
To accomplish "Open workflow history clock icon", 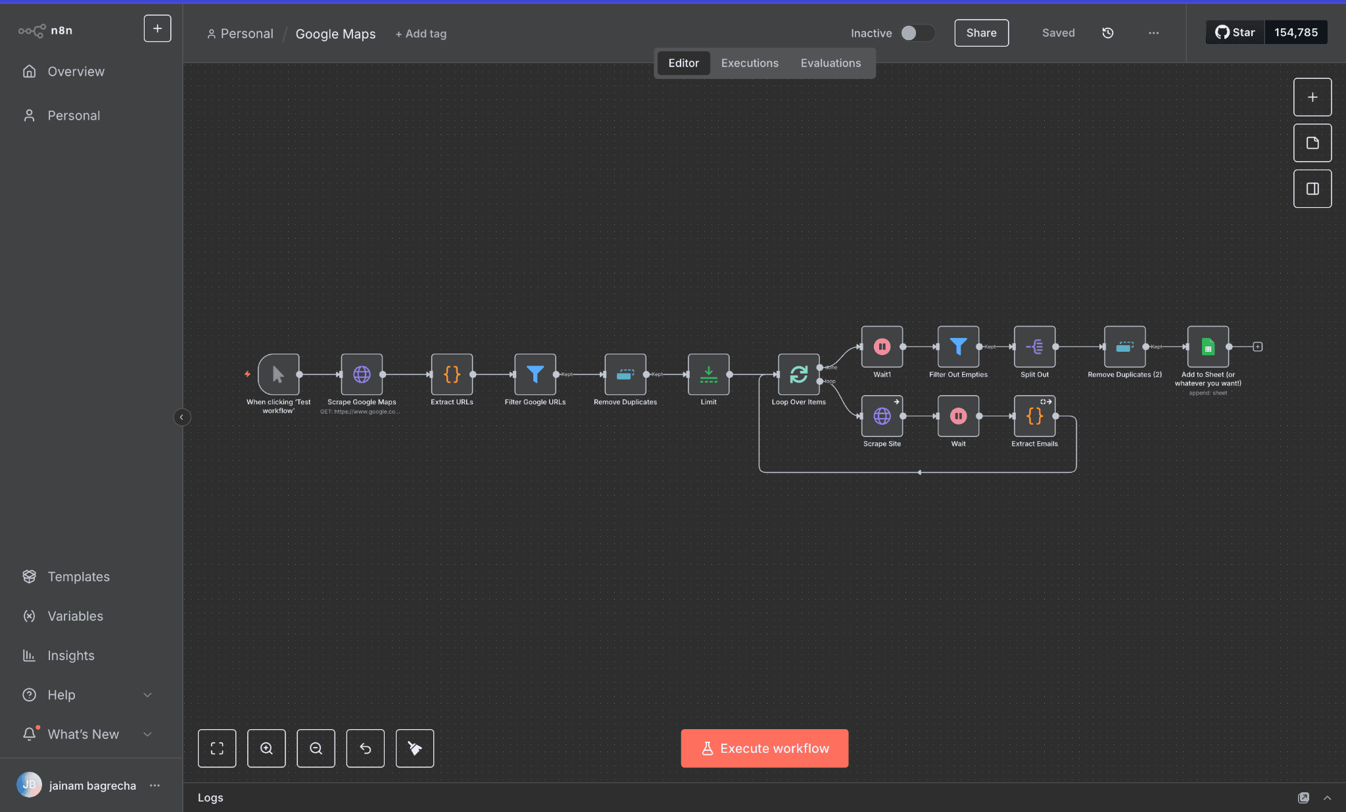I will point(1107,33).
